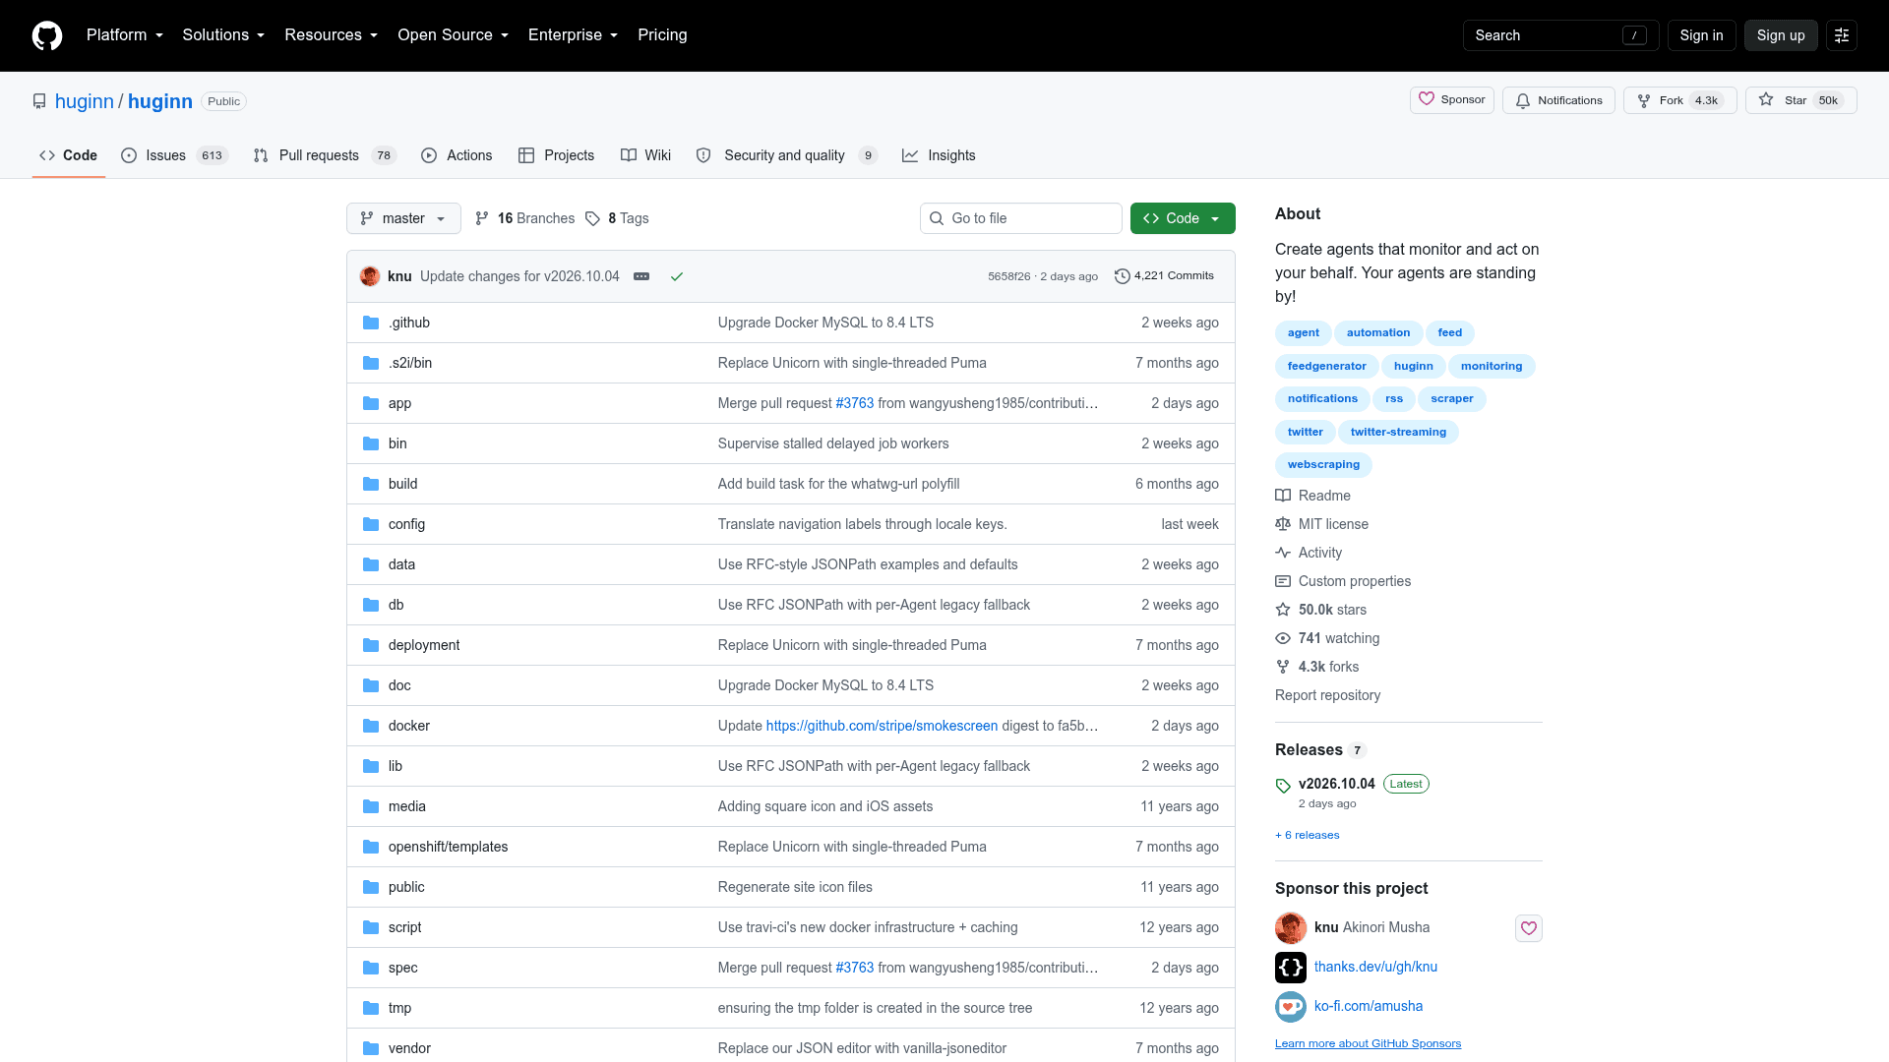This screenshot has width=1889, height=1062.
Task: Switch to the Issues tab
Action: (x=174, y=155)
